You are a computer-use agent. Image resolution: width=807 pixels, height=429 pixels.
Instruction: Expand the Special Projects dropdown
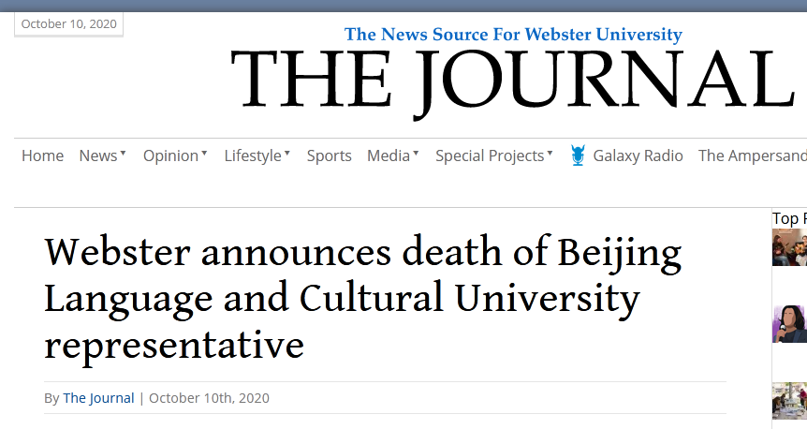[493, 155]
